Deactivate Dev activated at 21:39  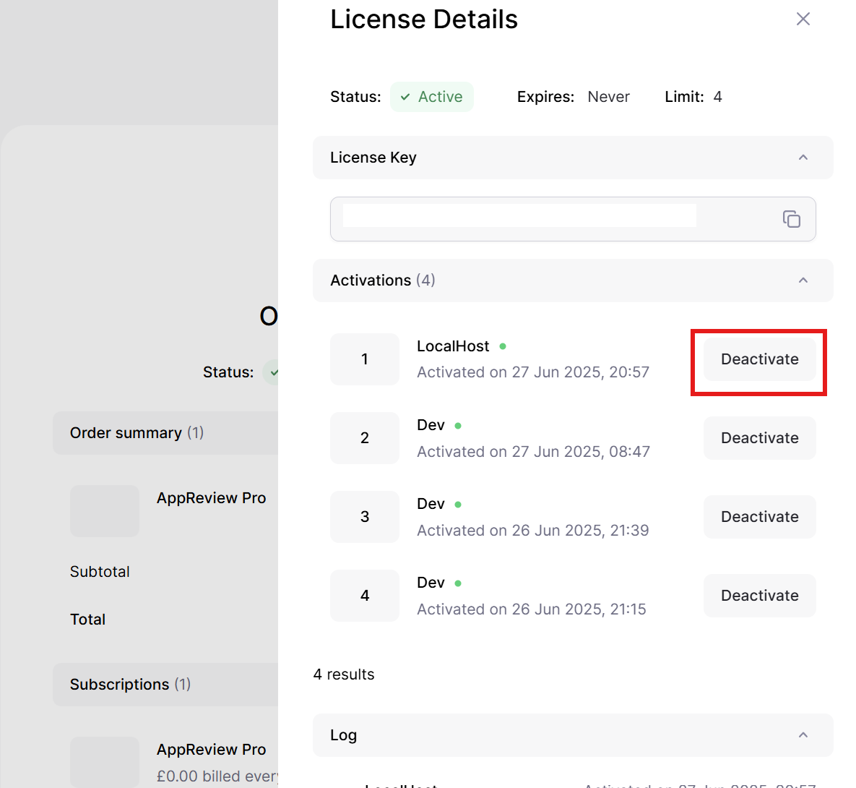tap(759, 517)
